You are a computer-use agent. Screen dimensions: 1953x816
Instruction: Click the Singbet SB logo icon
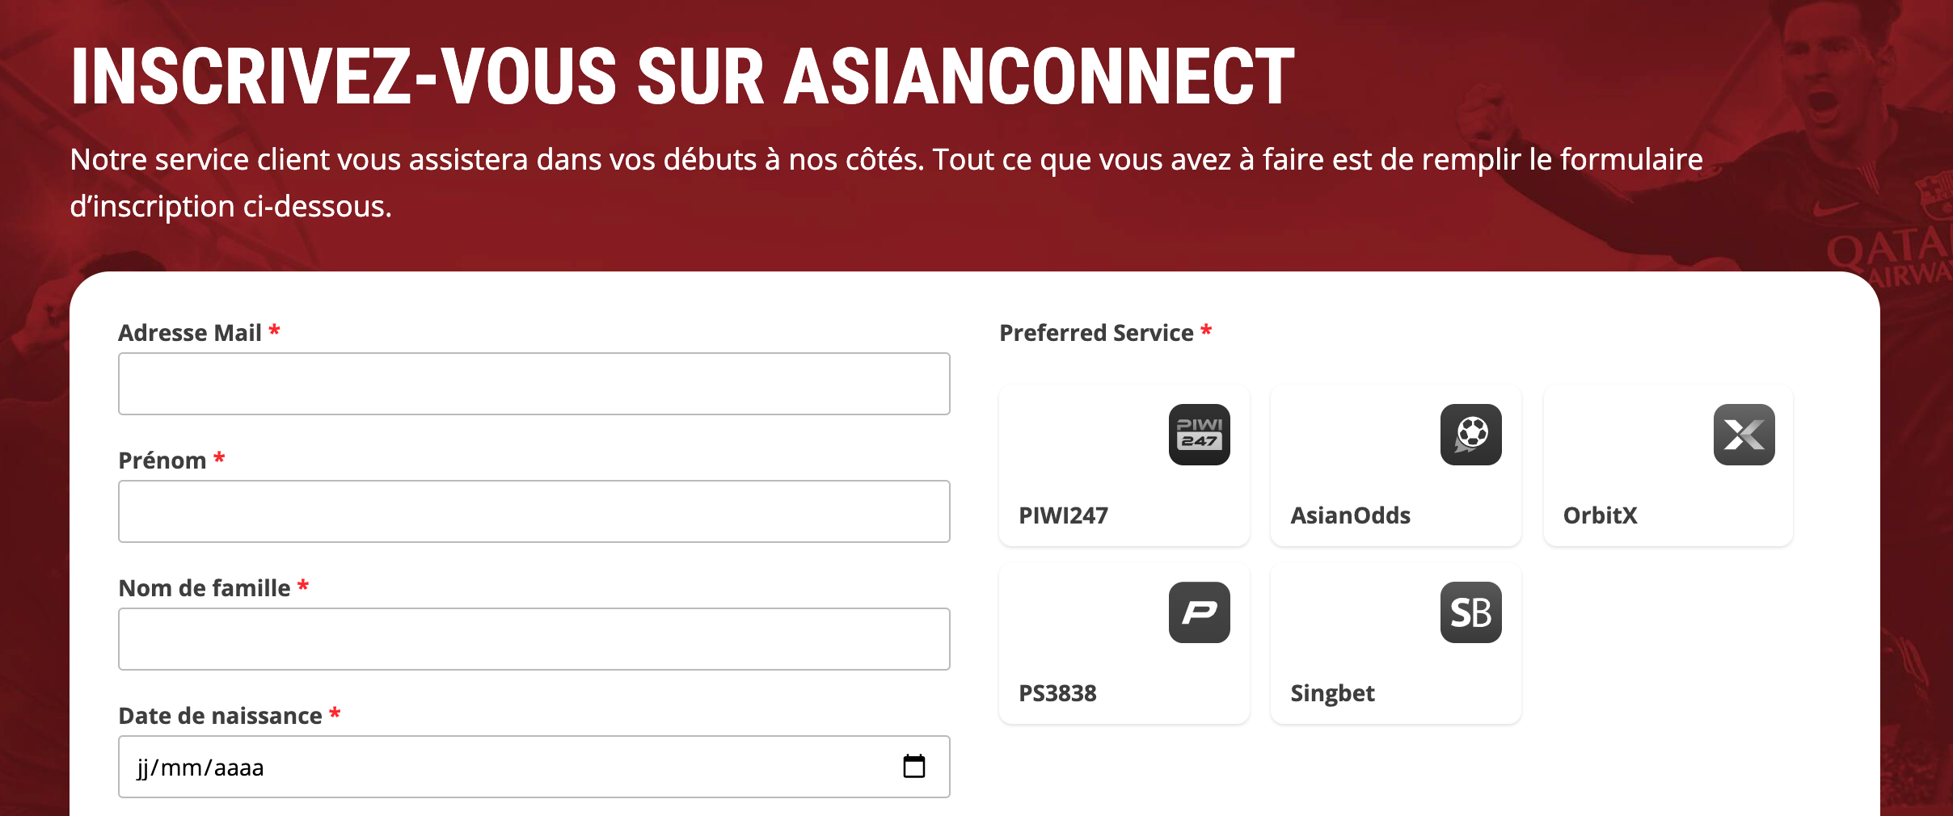pyautogui.click(x=1470, y=612)
